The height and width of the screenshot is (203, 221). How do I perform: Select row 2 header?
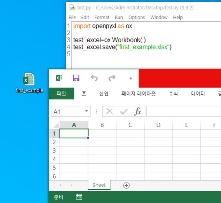click(x=54, y=142)
